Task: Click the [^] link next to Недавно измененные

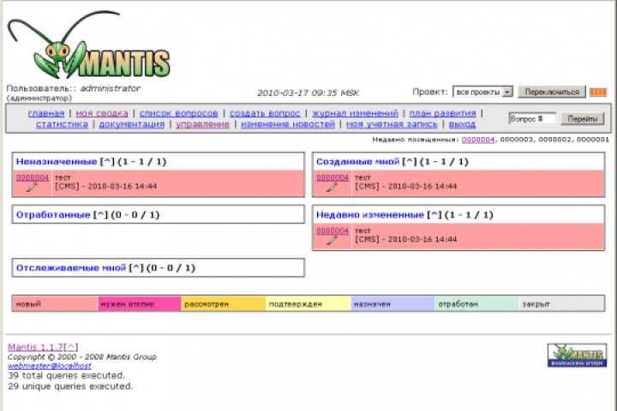Action: click(434, 215)
